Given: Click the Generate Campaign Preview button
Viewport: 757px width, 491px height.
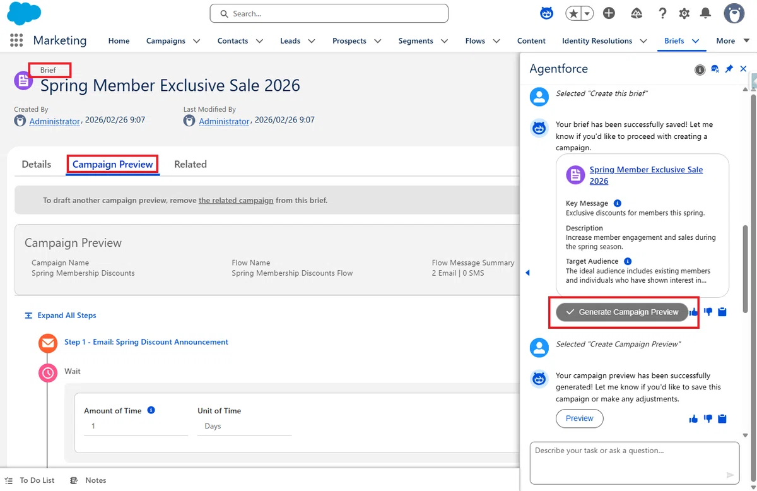Looking at the screenshot, I should [x=622, y=312].
